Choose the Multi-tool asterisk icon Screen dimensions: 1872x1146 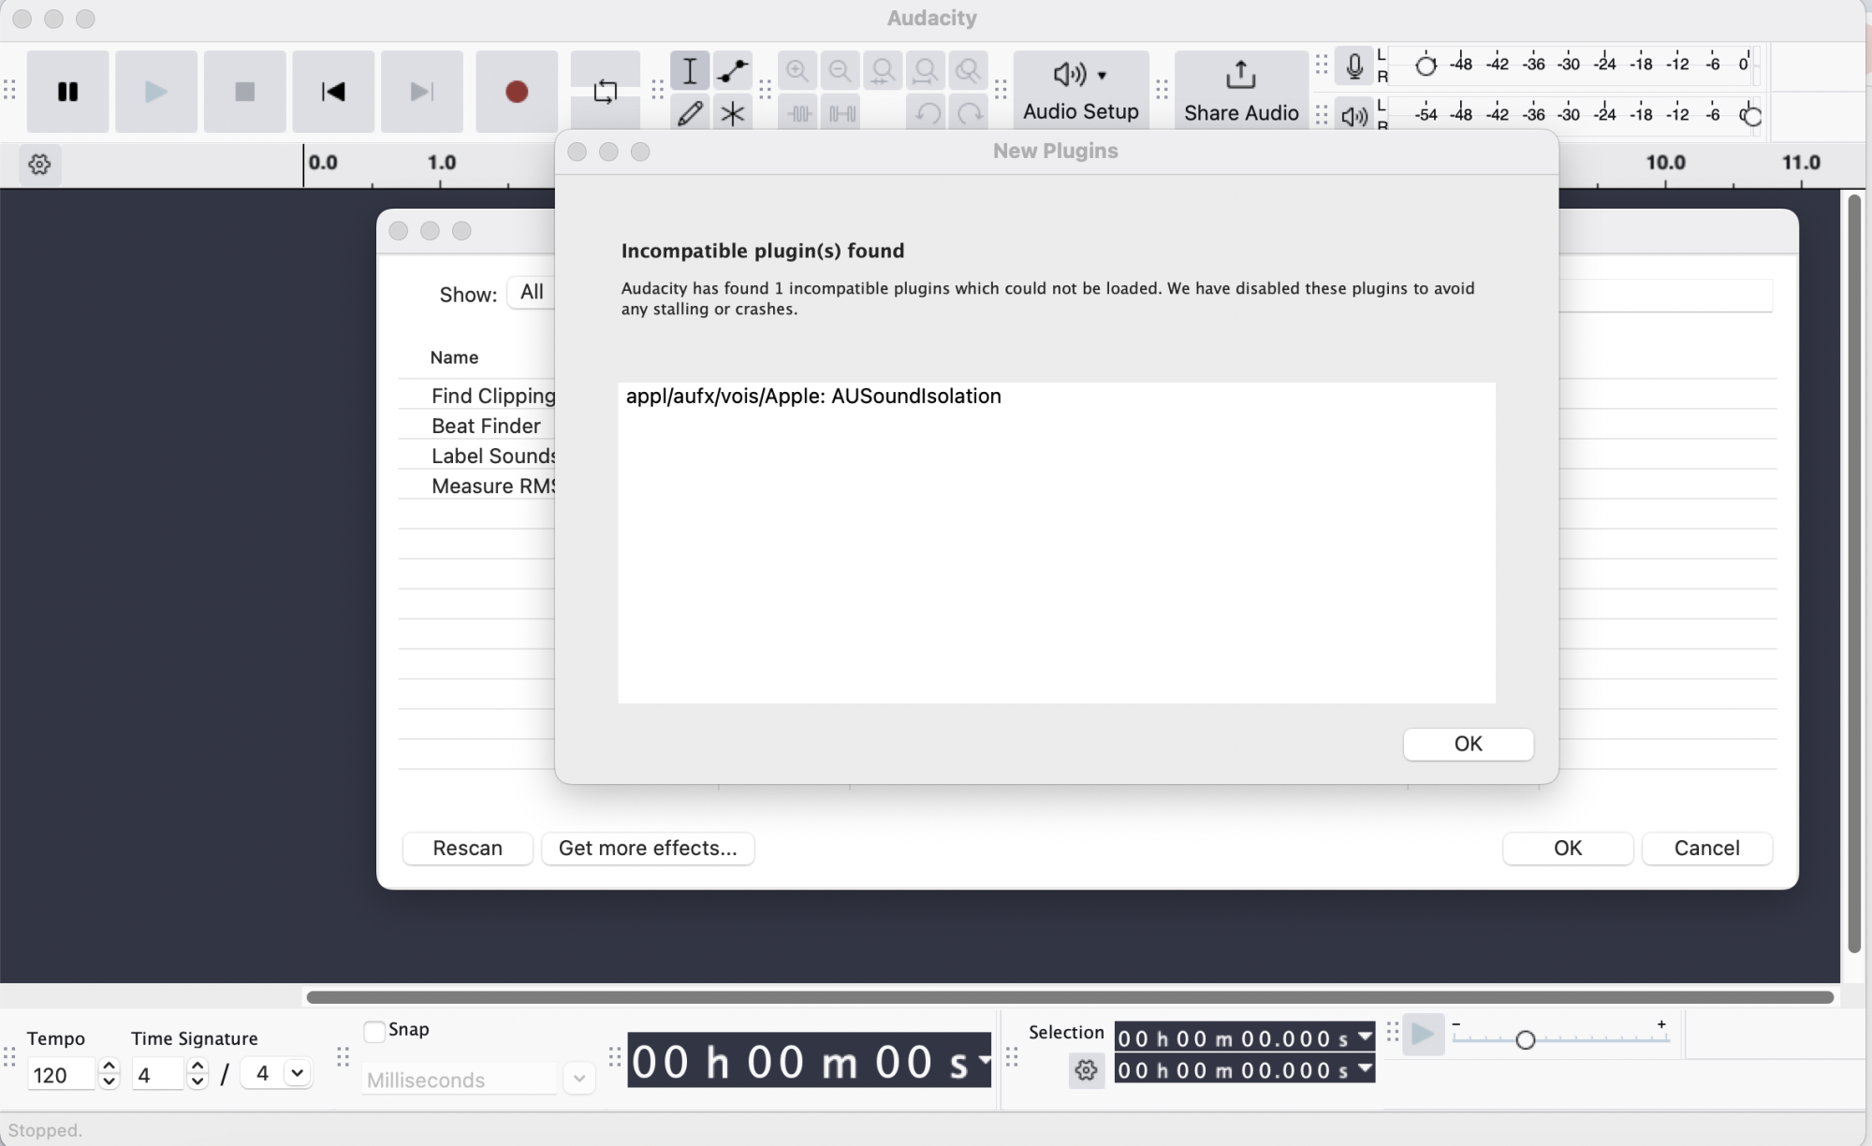pyautogui.click(x=732, y=113)
